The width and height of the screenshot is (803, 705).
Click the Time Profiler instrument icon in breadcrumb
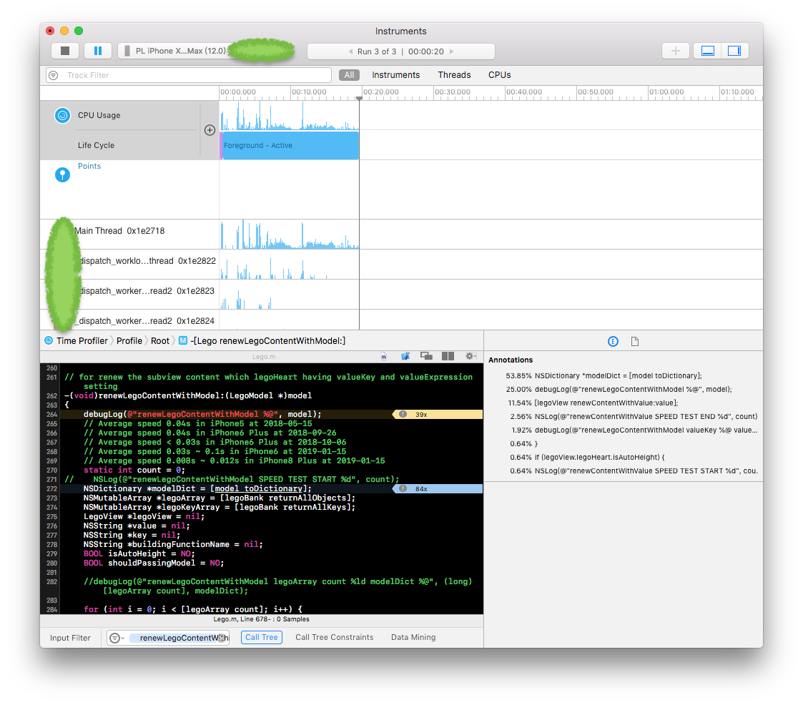pos(49,341)
